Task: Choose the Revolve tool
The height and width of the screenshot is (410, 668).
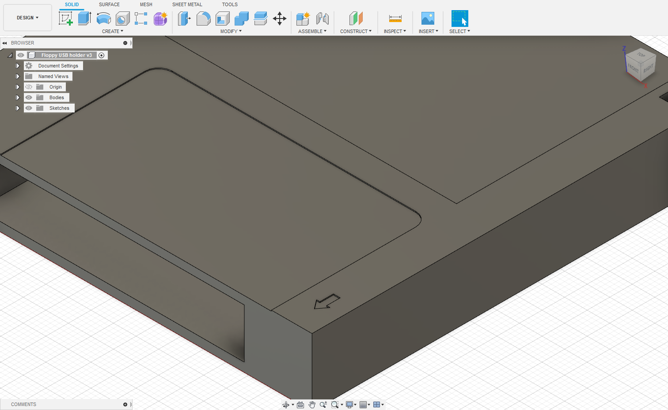Action: point(103,19)
